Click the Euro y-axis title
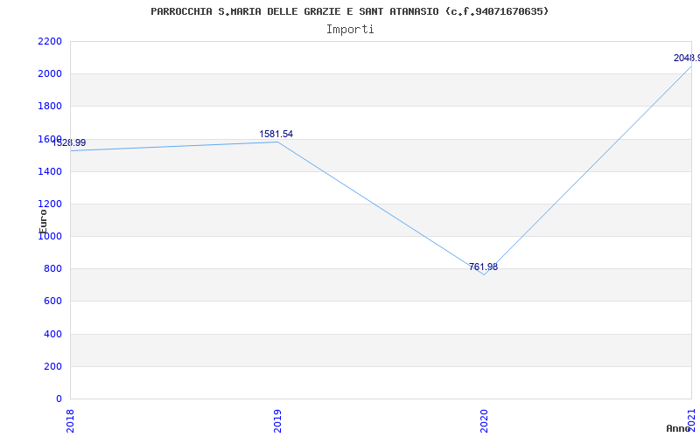Viewport: 700px width, 437px height. click(x=43, y=221)
